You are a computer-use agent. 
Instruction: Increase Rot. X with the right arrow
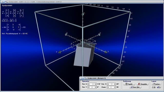[95, 84]
